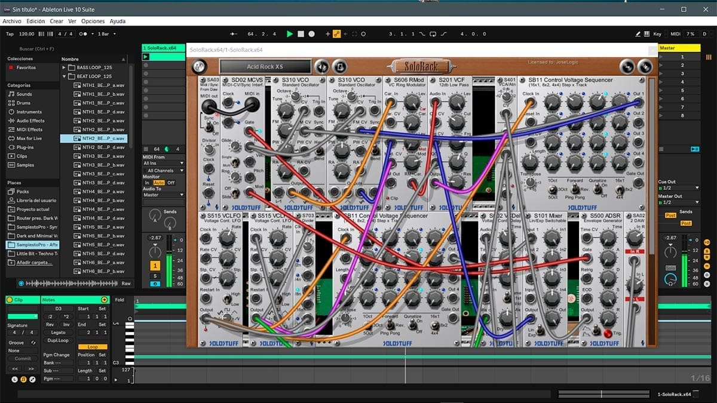Screen dimensions: 717x403
Task: Open the Ver menu
Action: coord(72,21)
